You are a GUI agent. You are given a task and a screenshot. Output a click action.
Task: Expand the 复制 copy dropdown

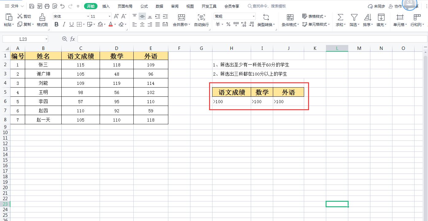pyautogui.click(x=33, y=24)
